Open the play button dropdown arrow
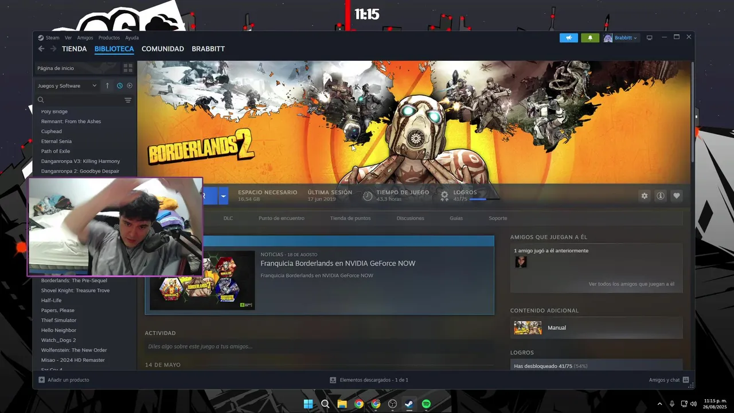This screenshot has width=734, height=413. [224, 196]
